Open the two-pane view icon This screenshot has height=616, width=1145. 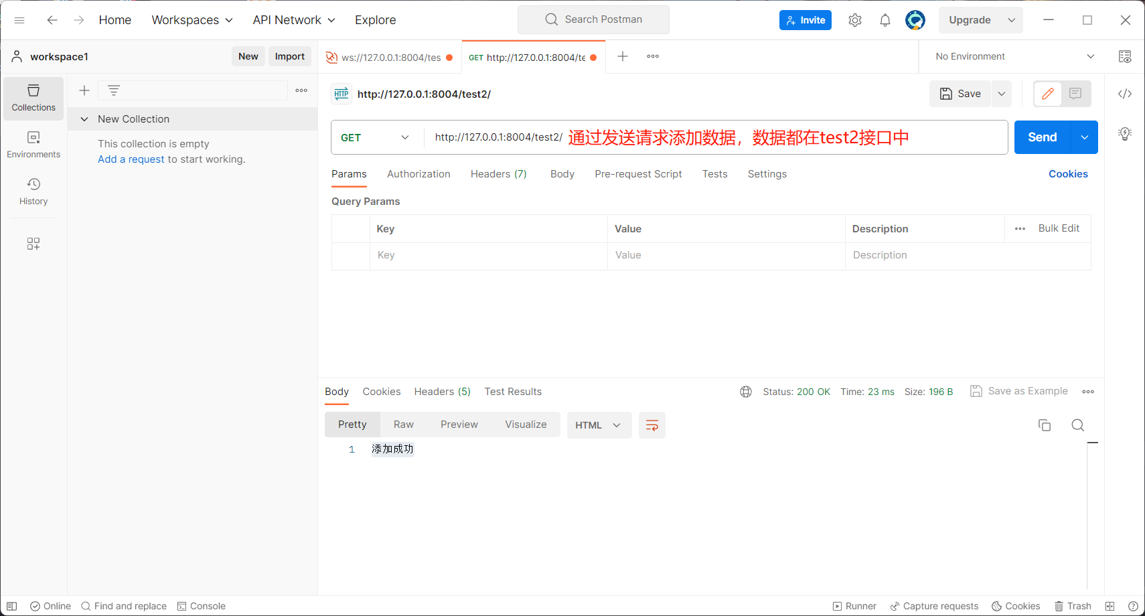pyautogui.click(x=1110, y=606)
